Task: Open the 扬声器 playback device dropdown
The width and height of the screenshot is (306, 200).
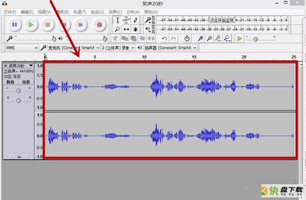Action: click(x=170, y=47)
